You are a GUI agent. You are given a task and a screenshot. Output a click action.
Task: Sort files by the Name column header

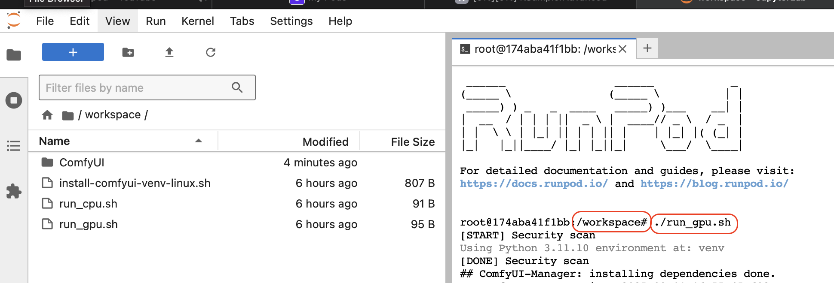click(x=54, y=141)
